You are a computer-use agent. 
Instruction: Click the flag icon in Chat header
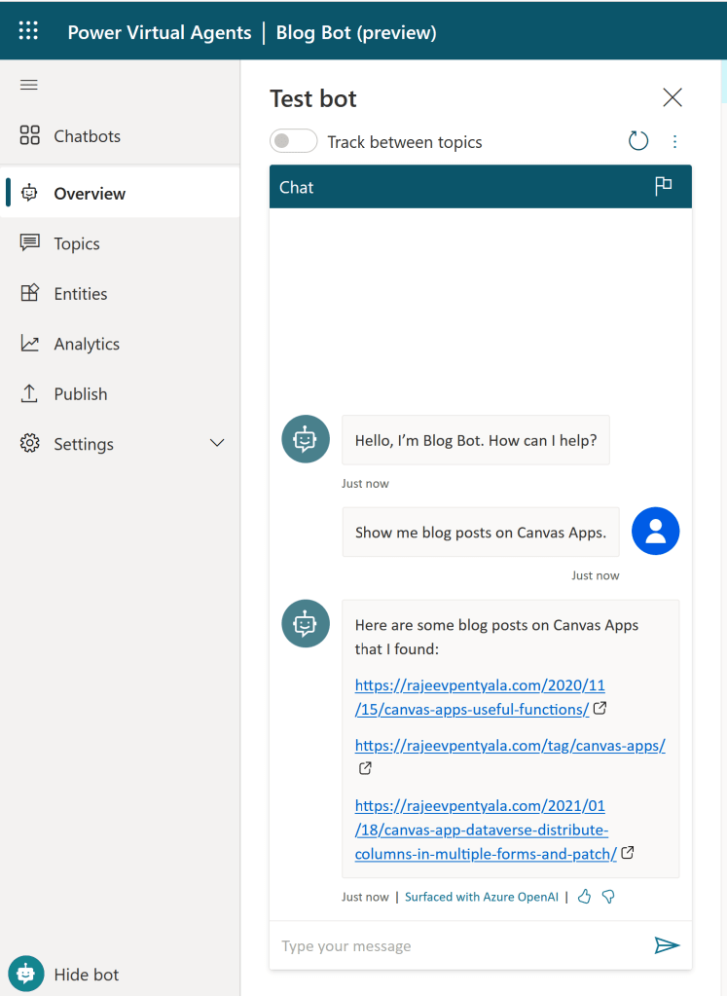click(664, 186)
